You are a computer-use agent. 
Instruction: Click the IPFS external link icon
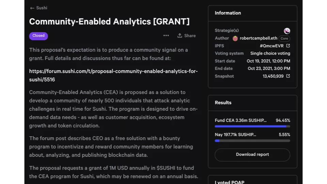[288, 46]
